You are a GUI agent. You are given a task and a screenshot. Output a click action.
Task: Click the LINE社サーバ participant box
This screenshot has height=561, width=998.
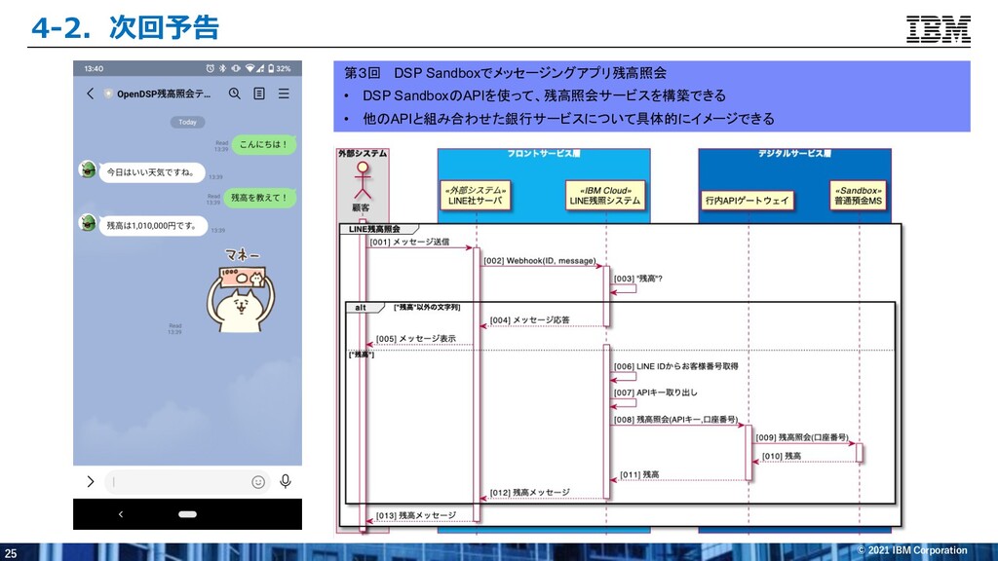(x=476, y=195)
